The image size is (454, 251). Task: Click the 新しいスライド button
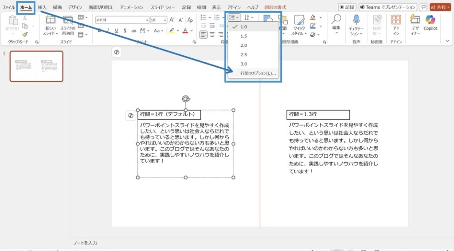click(51, 25)
